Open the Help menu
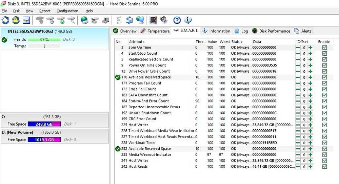The image size is (339, 184). coord(89,11)
